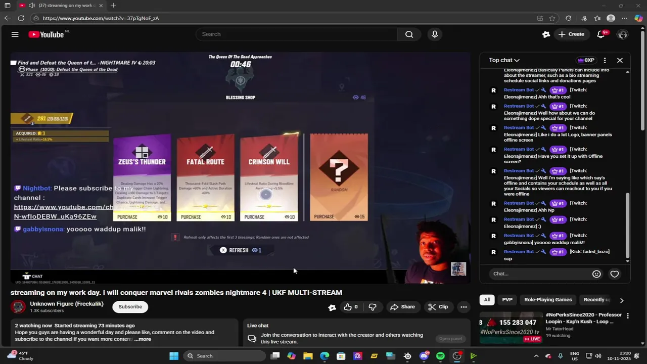Open Windows taskbar Search box

point(224,356)
